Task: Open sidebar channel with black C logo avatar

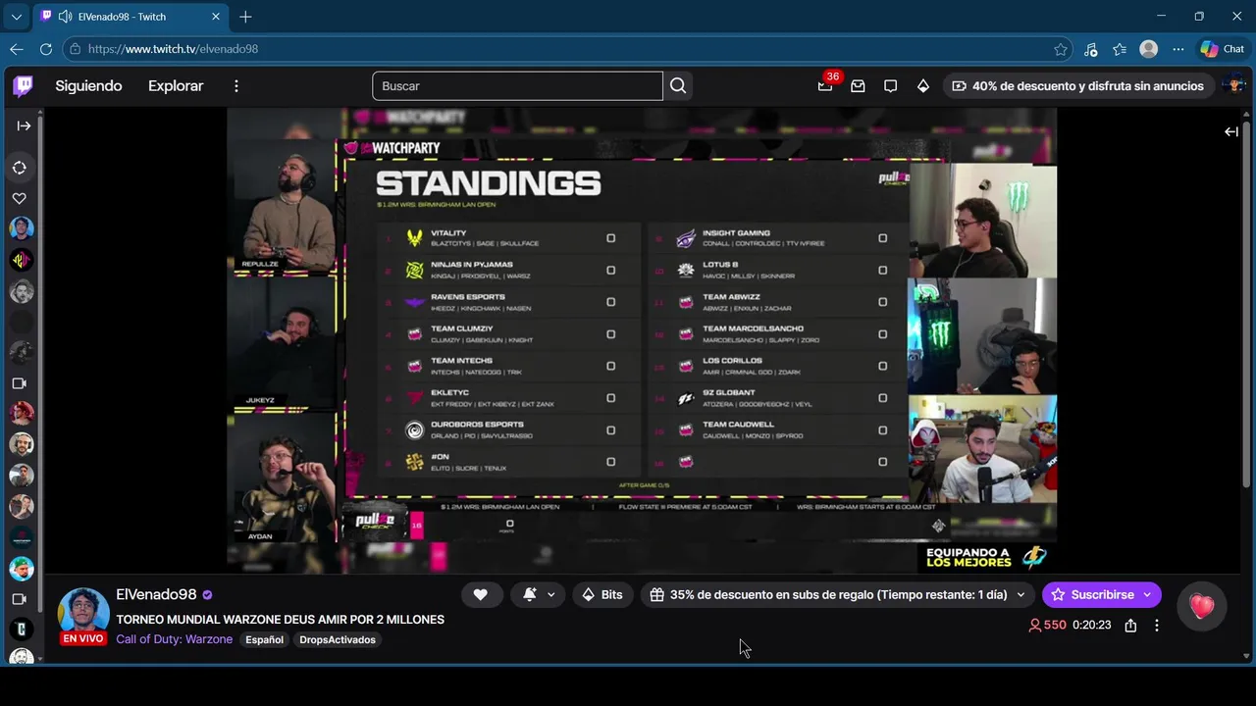Action: coord(22,630)
